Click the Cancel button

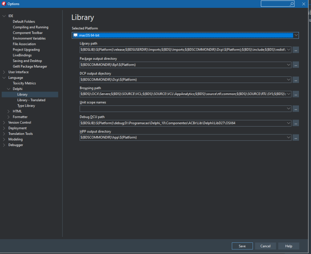coord(265,246)
